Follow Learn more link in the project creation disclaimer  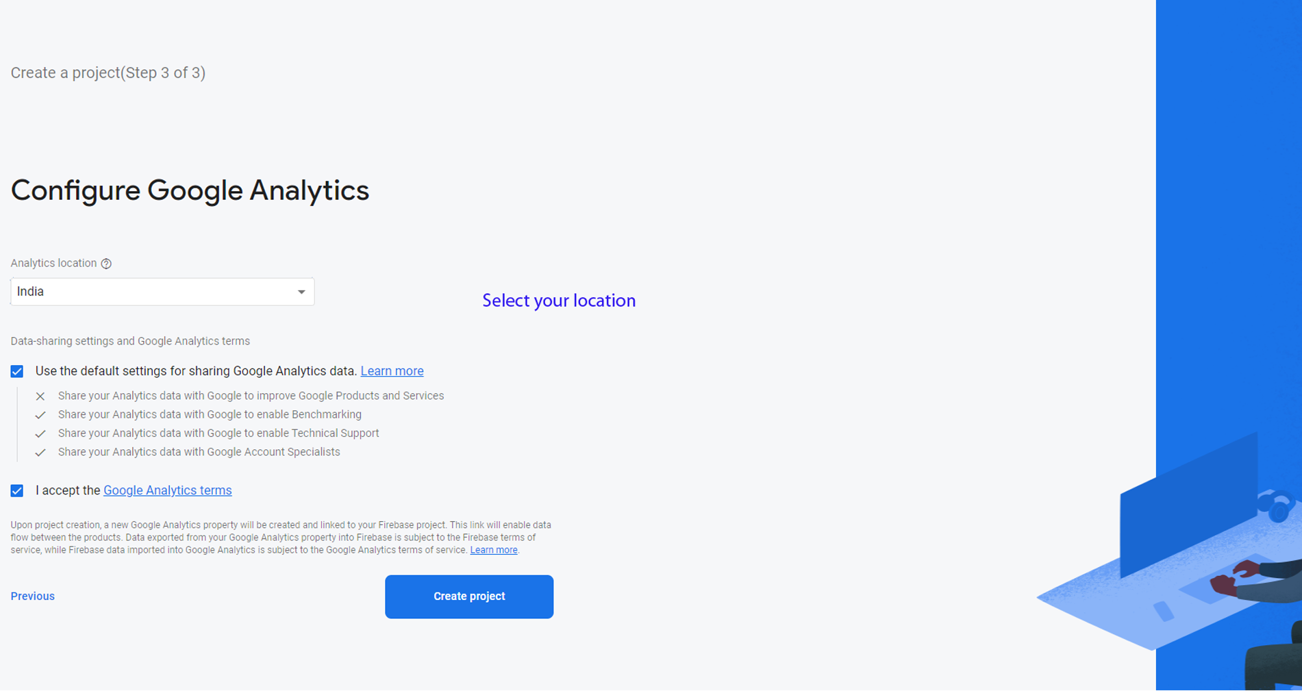coord(493,550)
